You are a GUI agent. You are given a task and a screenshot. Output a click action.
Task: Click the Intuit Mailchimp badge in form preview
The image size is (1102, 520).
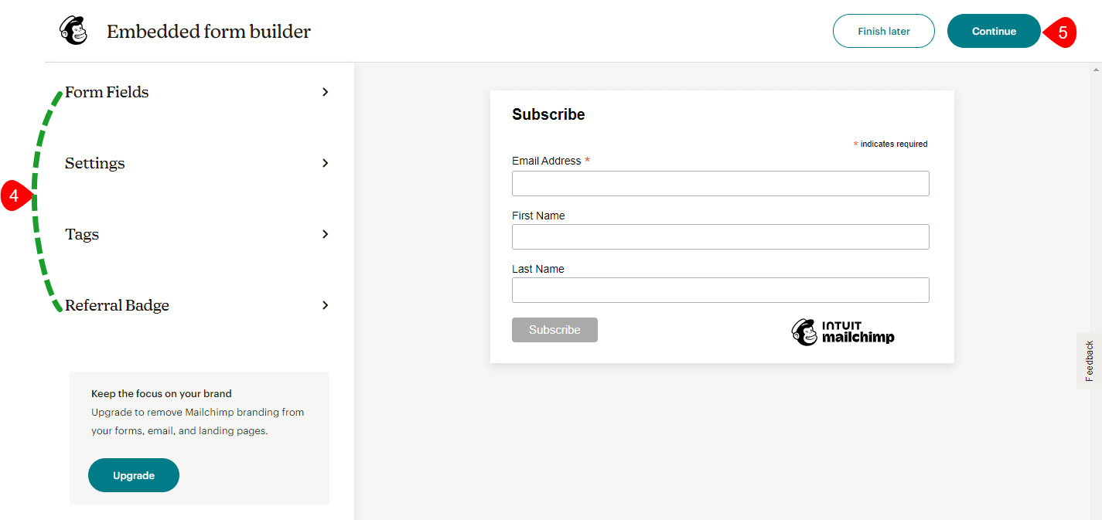tap(842, 331)
